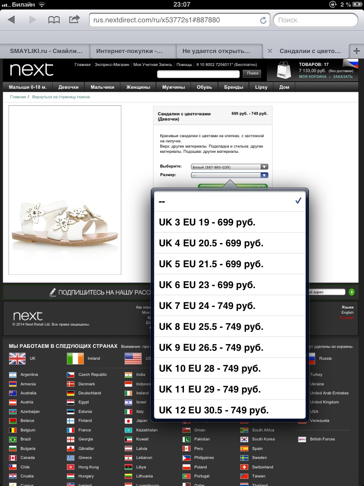Select the blank -- size option
The width and height of the screenshot is (364, 486).
(230, 201)
